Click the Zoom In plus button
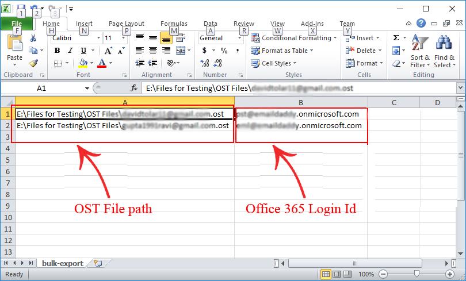 450,274
